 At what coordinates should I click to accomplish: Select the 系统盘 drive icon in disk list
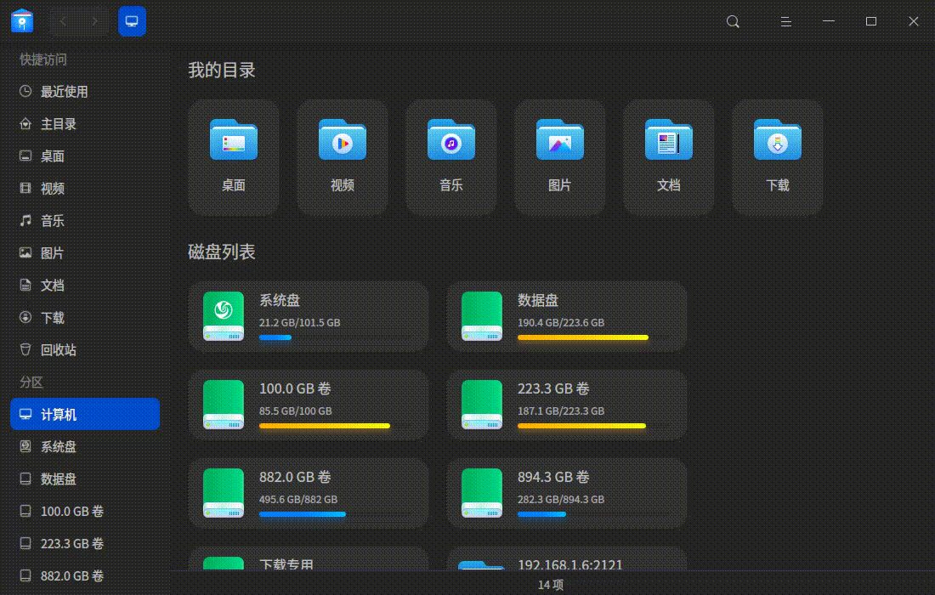tap(224, 316)
